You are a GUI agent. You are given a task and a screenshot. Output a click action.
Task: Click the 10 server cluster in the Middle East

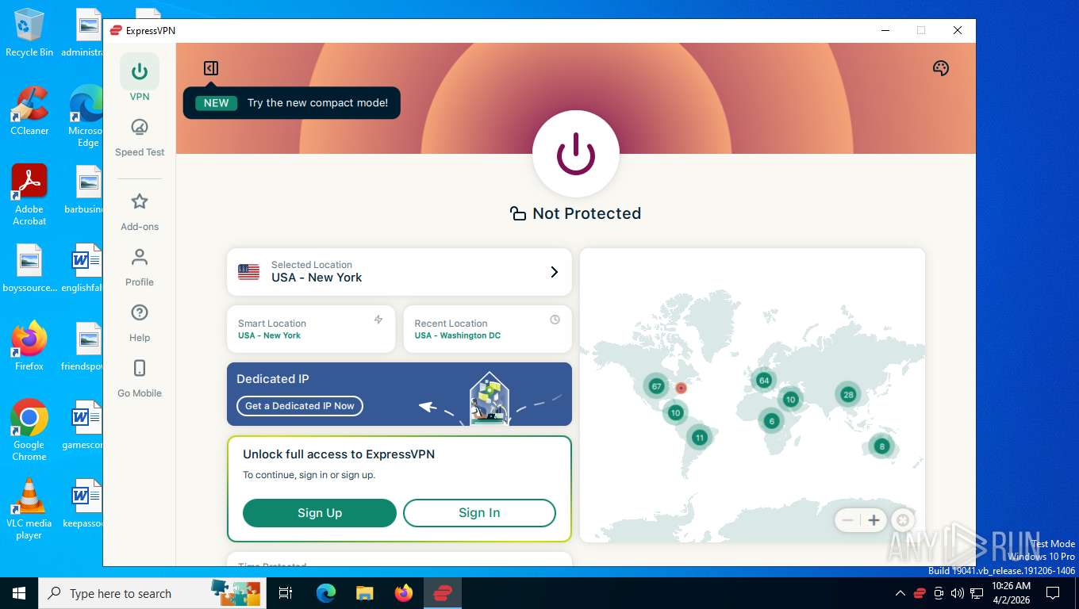click(x=790, y=399)
